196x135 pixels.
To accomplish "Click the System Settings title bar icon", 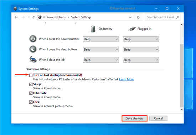I will [15, 9].
